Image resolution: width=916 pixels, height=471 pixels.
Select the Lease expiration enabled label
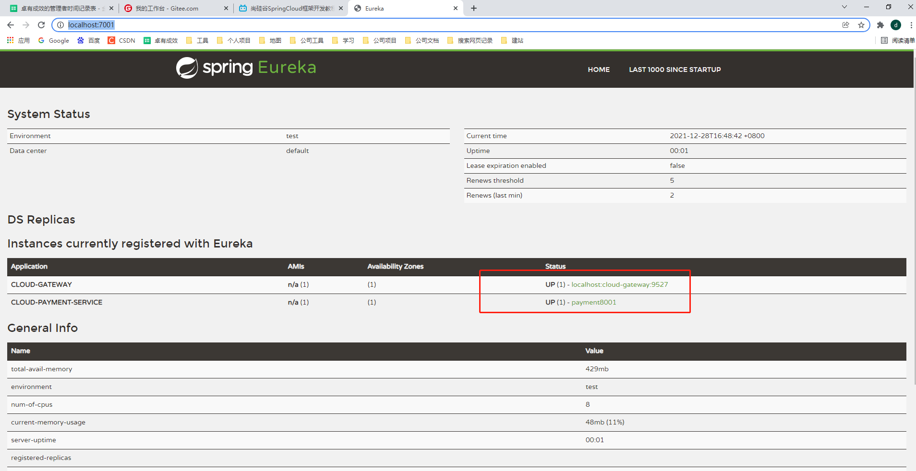[x=506, y=165]
